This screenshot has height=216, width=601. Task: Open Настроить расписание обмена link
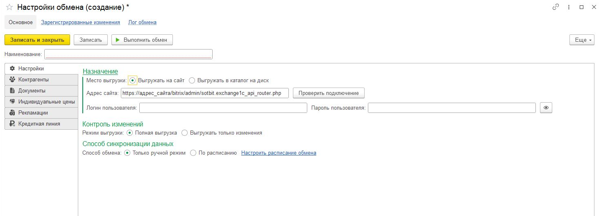(279, 153)
